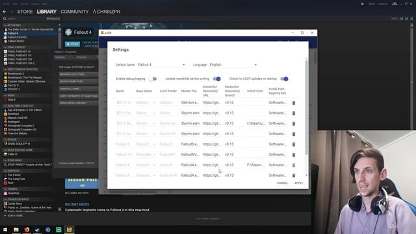Toggle Enable debug logging switch
Screen dimensions: 416x234
point(153,79)
